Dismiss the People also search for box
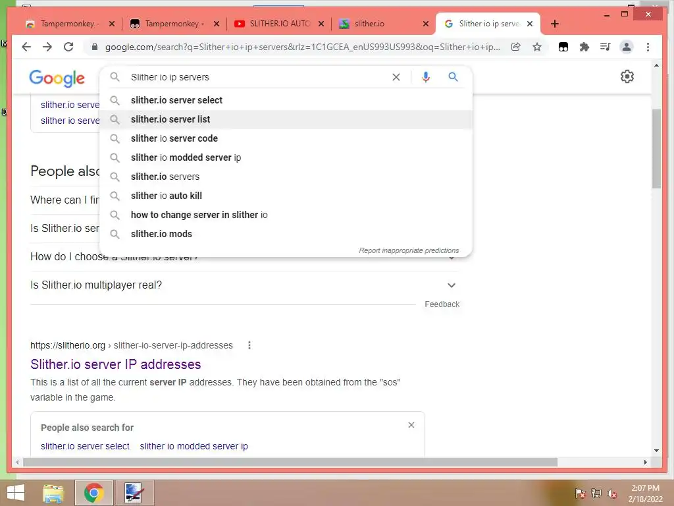Viewport: 674px width, 506px height. pos(411,425)
